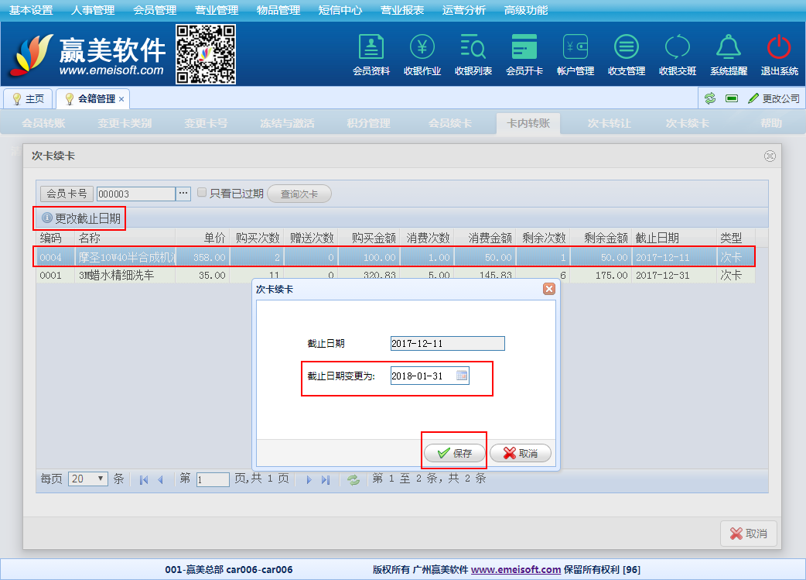Screen dimensions: 806x580
Task: Click the ellipsis button beside card number
Action: click(x=183, y=194)
